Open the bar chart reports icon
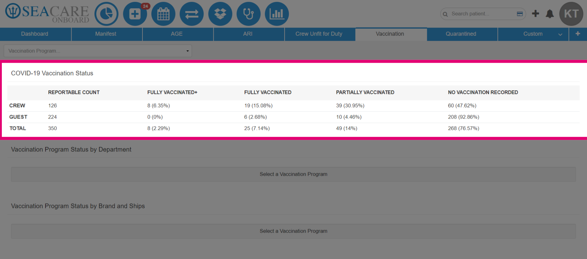587x259 pixels. (277, 14)
